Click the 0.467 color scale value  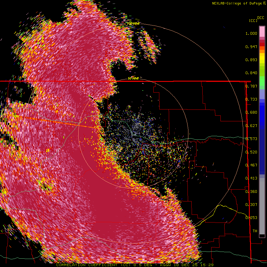tap(251, 165)
